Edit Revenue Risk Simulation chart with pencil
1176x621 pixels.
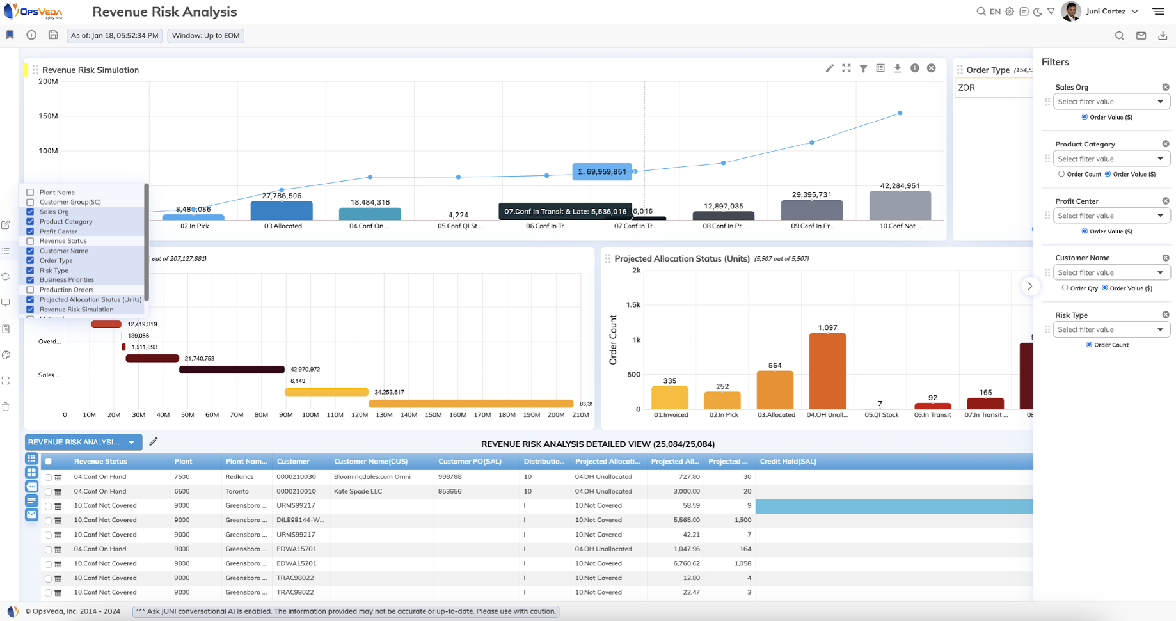click(x=830, y=68)
